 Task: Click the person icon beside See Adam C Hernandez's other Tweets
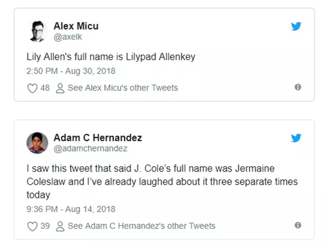60,226
